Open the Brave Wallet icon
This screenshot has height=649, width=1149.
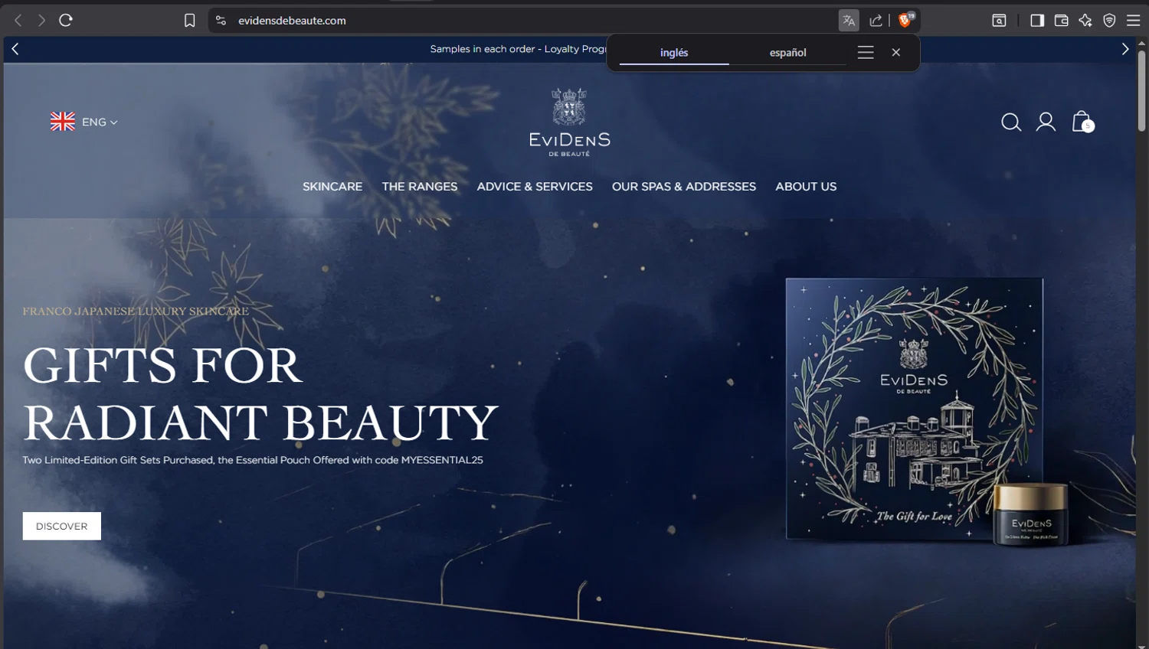tap(1061, 21)
